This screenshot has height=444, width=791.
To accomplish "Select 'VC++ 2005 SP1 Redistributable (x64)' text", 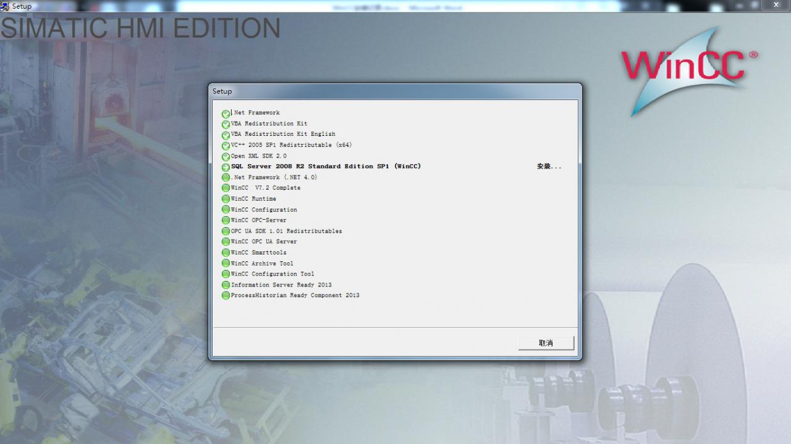I will tap(292, 145).
